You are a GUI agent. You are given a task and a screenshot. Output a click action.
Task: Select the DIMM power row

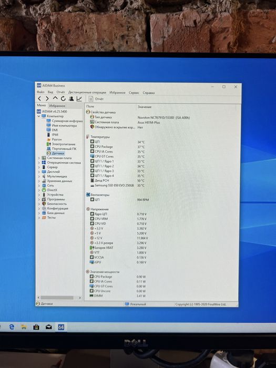point(118,295)
